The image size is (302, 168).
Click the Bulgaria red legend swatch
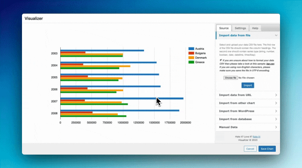[x=191, y=53]
